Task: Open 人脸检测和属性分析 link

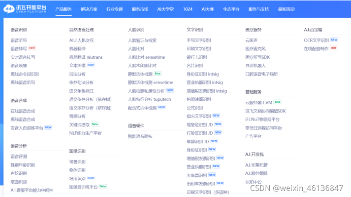Action: [x=146, y=91]
